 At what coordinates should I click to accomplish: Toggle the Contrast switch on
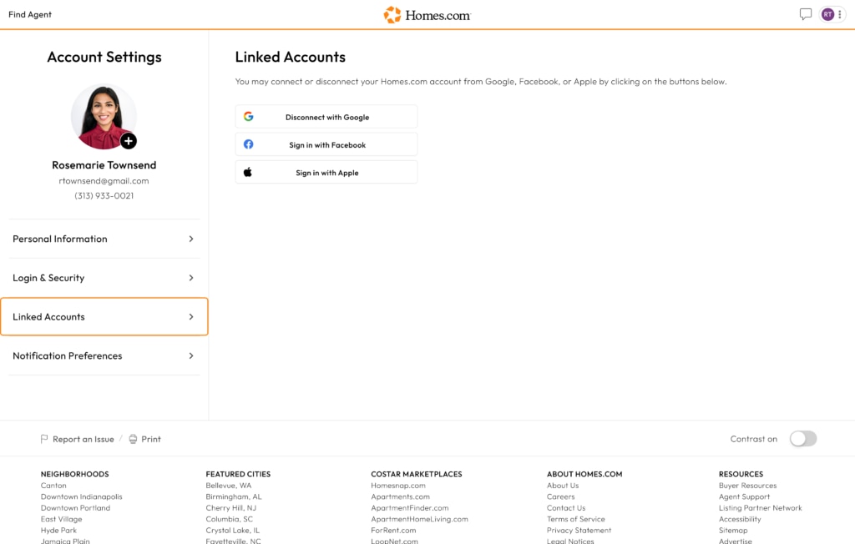(x=802, y=438)
